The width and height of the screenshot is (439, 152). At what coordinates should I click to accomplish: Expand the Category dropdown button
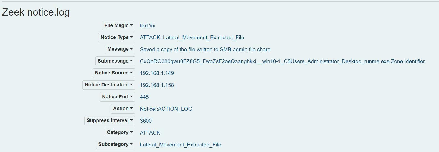[x=120, y=133]
